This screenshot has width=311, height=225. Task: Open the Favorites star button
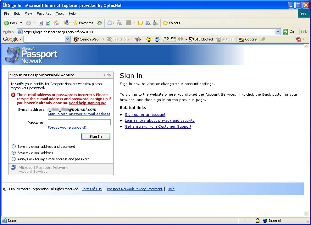point(83,23)
